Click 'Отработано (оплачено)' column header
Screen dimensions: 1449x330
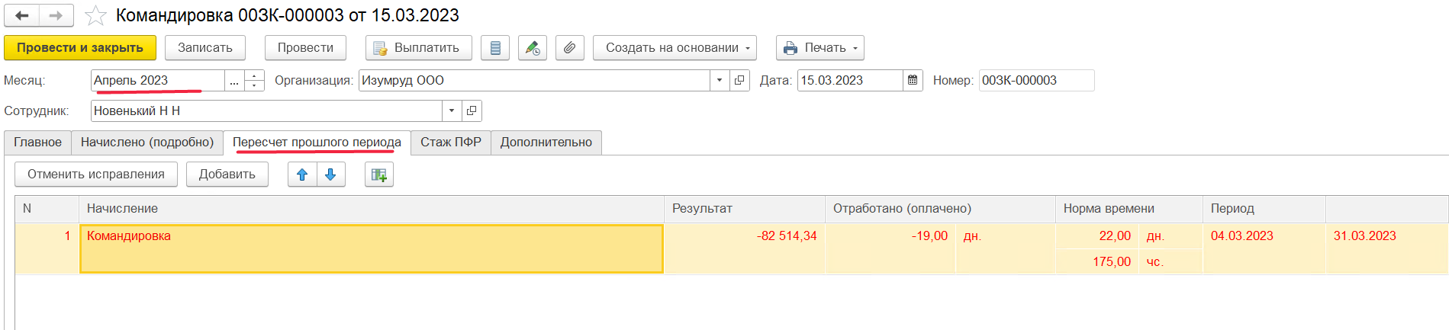940,209
